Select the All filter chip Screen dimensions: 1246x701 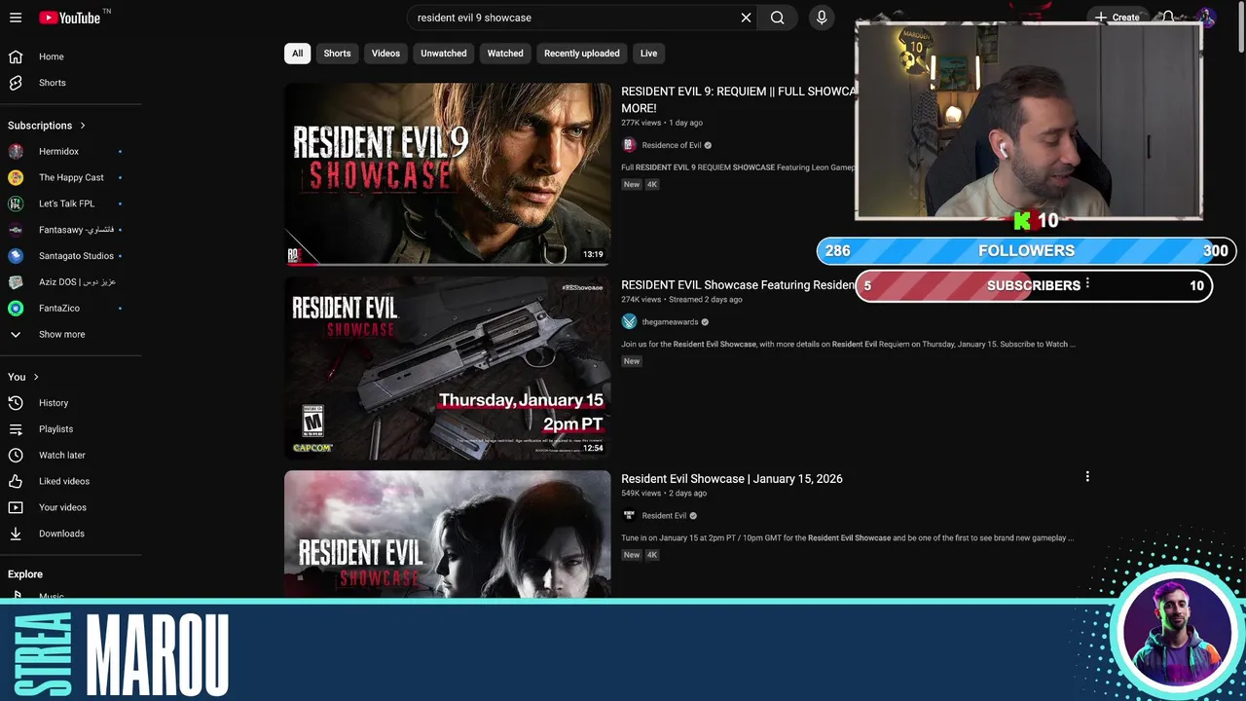click(297, 54)
